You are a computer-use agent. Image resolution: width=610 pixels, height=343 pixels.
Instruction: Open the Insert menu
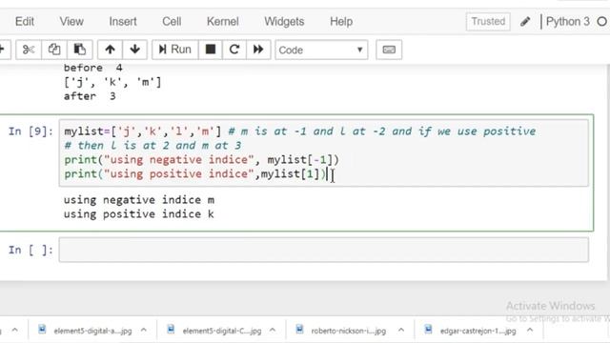(123, 21)
